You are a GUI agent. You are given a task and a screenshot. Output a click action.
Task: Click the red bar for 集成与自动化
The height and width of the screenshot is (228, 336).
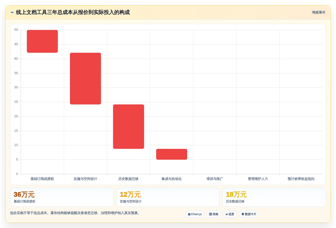[172, 154]
